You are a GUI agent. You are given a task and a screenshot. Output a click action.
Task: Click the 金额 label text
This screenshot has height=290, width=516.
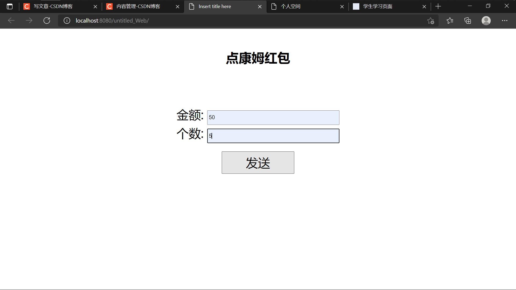(x=190, y=115)
